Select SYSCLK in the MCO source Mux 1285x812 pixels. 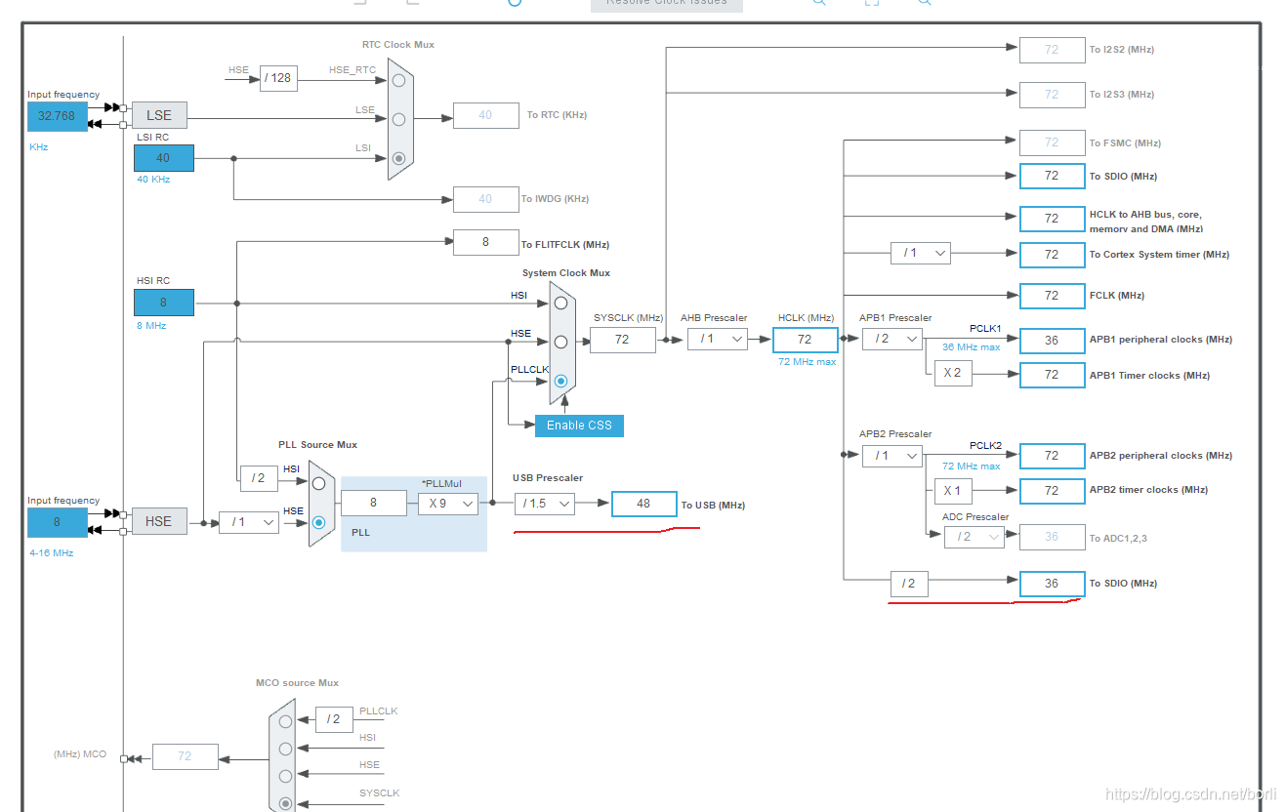pos(285,803)
